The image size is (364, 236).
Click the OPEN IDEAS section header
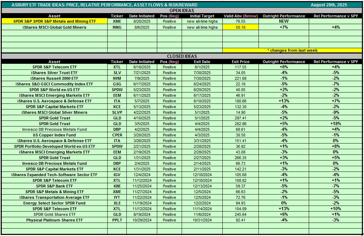pyautogui.click(x=182, y=11)
